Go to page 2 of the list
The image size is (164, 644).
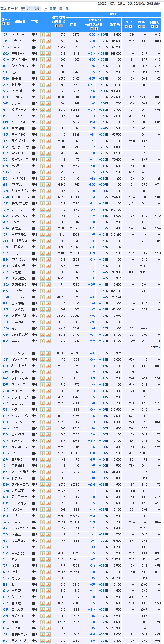point(160,347)
